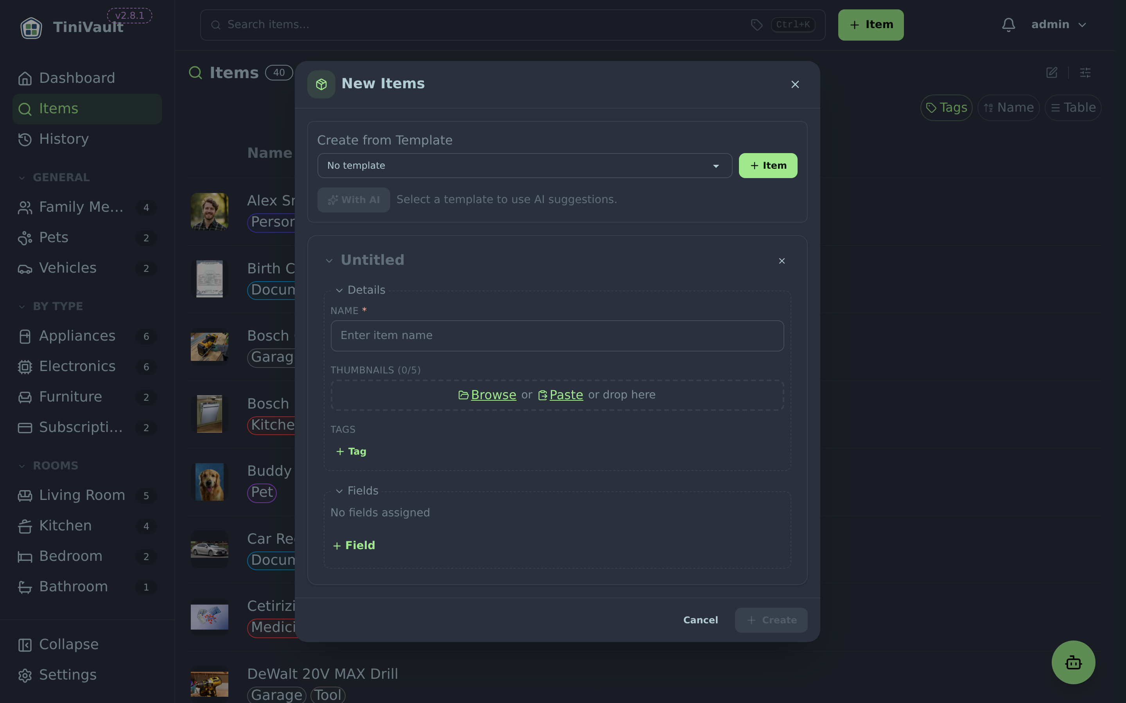Click the Kitchen pot icon
The image size is (1126, 703).
(25, 526)
